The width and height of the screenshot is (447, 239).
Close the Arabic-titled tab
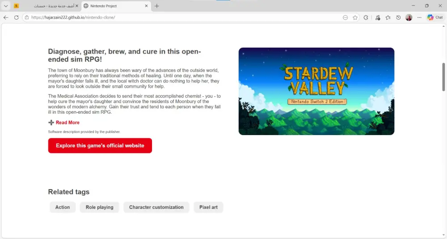(77, 6)
